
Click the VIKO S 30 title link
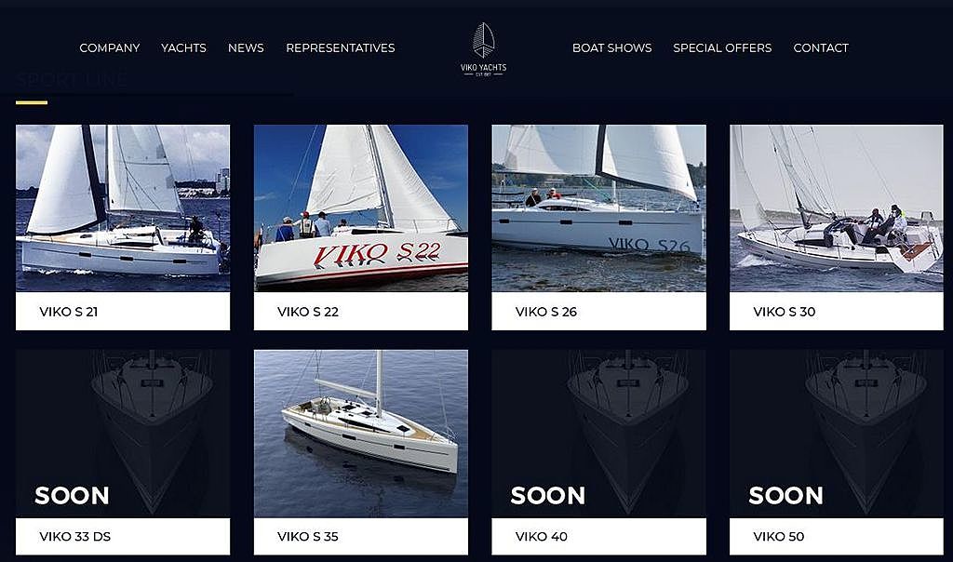784,312
